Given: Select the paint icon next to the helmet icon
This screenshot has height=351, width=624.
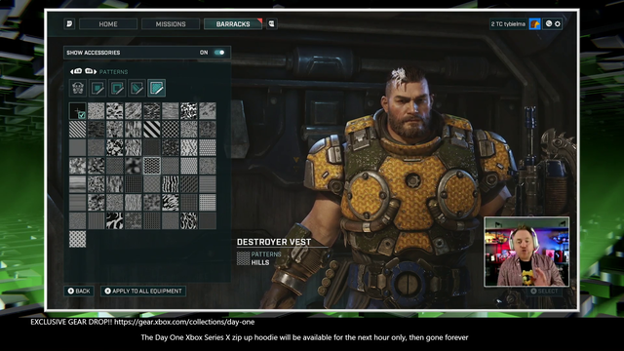Looking at the screenshot, I should click(97, 88).
